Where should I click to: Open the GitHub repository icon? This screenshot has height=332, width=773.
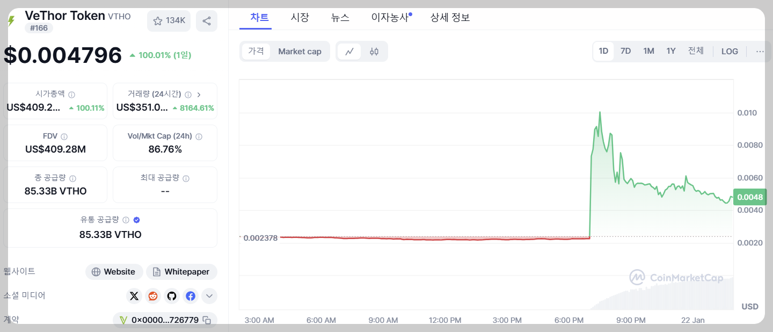point(172,296)
